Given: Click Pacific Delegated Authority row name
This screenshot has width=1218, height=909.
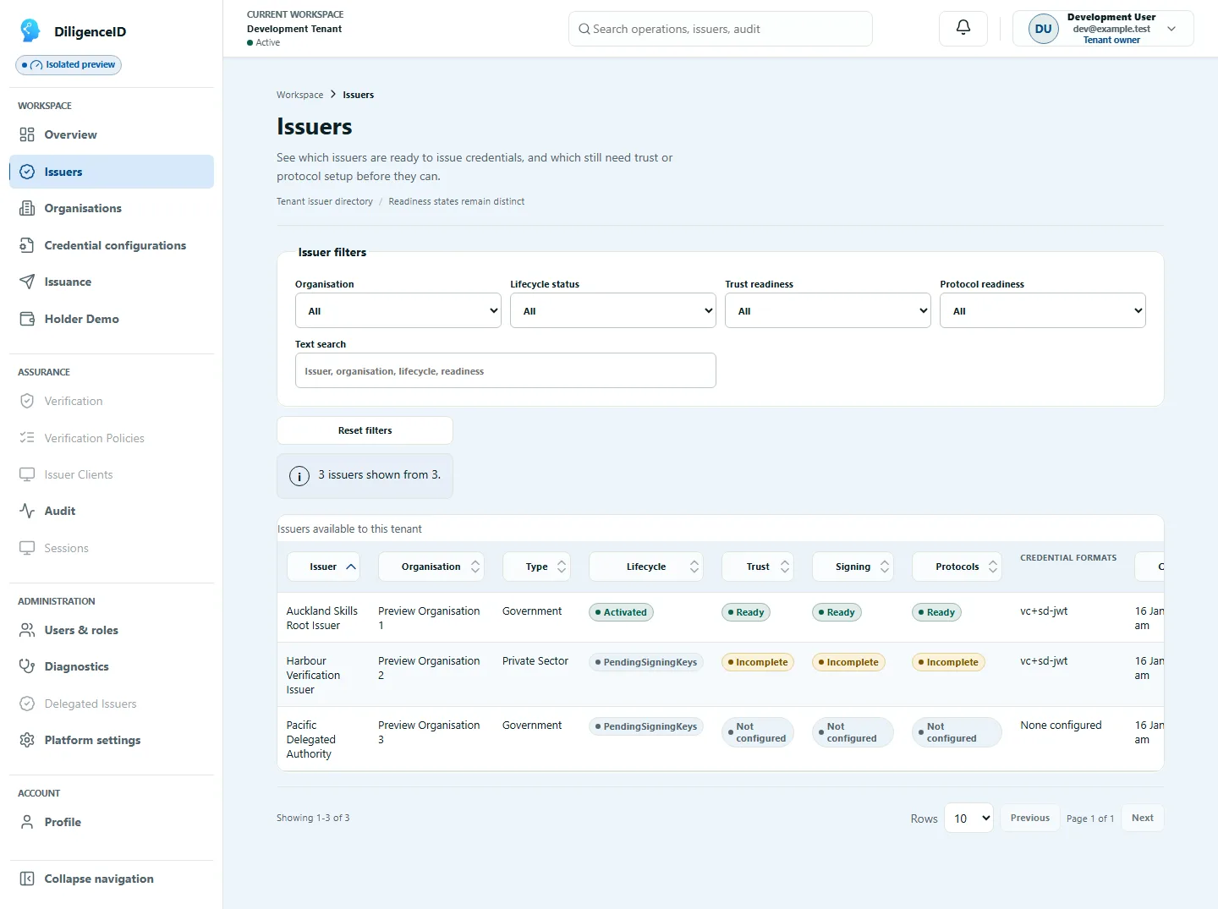Looking at the screenshot, I should pos(311,739).
